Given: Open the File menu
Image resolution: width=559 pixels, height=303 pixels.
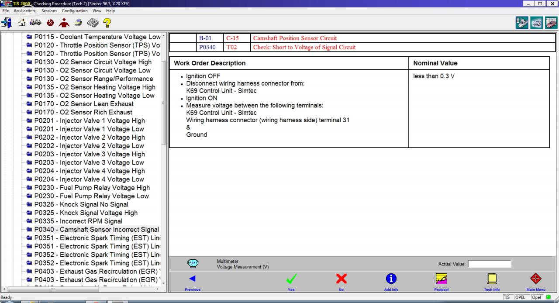Looking at the screenshot, I should [x=6, y=10].
